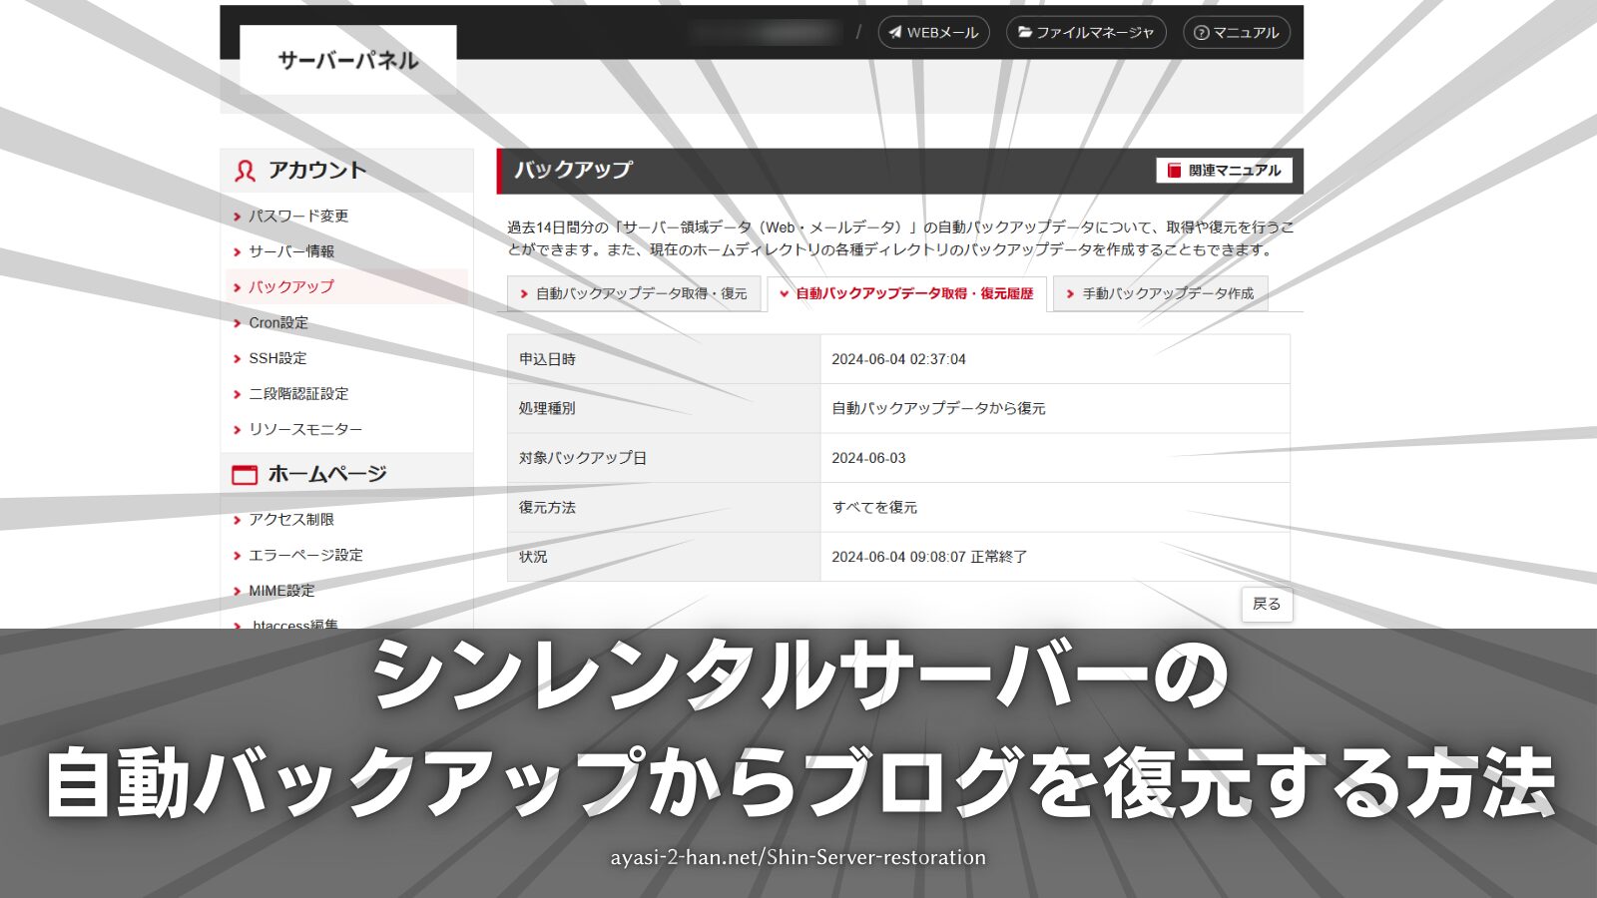
Task: Click the アカウント person icon
Action: [245, 171]
